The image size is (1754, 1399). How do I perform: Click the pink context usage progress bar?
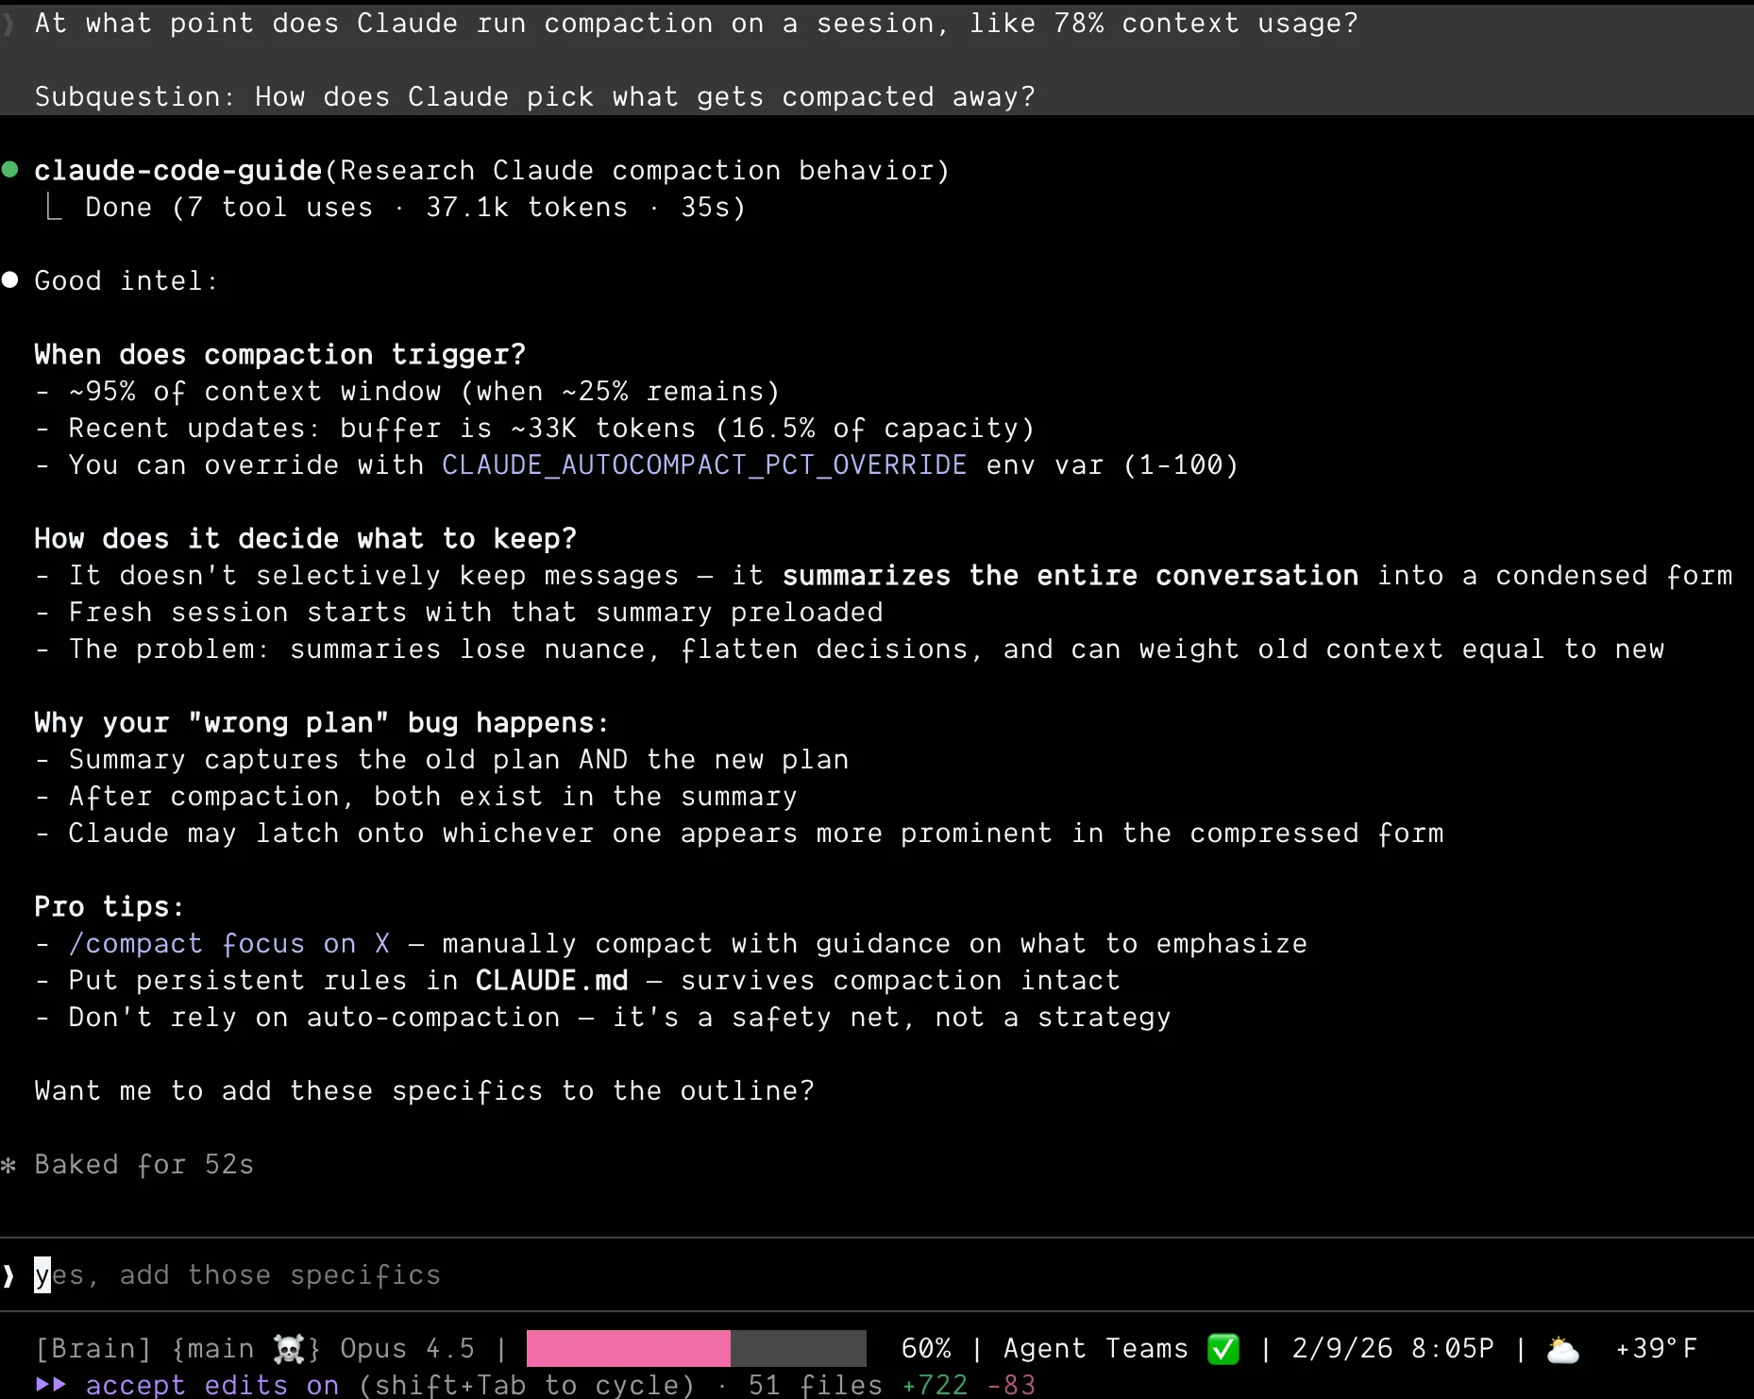click(628, 1349)
